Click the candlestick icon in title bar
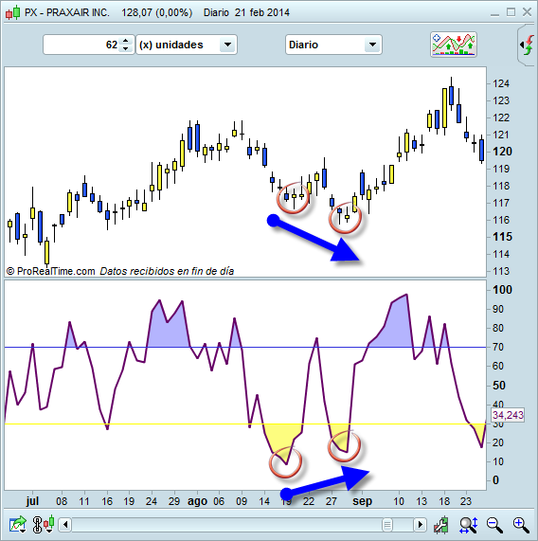This screenshot has height=541, width=538. point(12,13)
